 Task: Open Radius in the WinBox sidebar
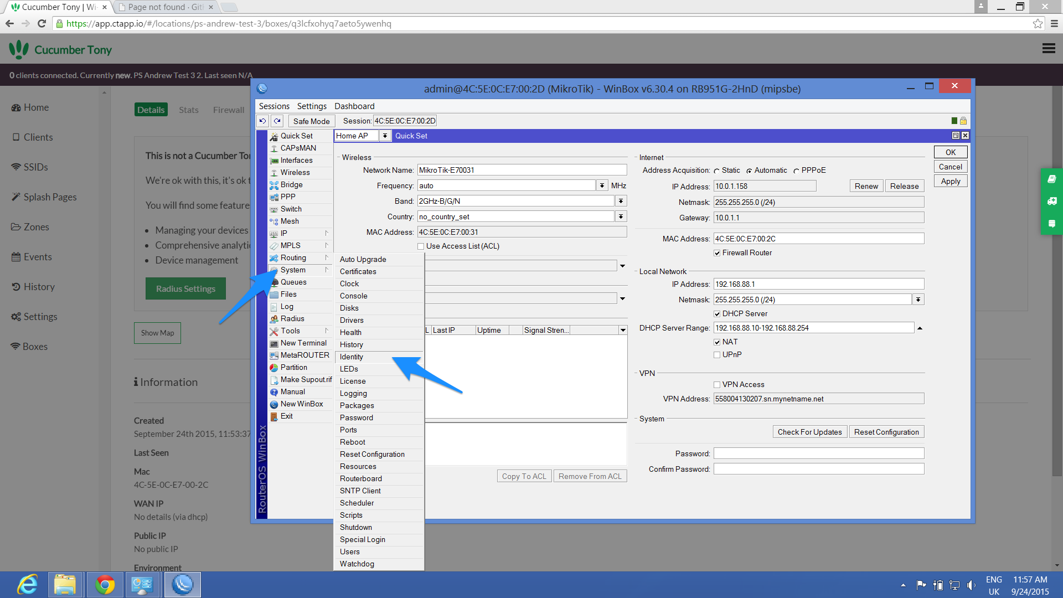pos(292,318)
